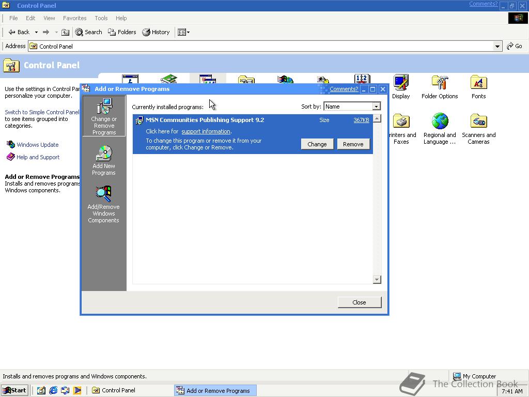Open Folder Options icon
529x397 pixels.
[440, 87]
